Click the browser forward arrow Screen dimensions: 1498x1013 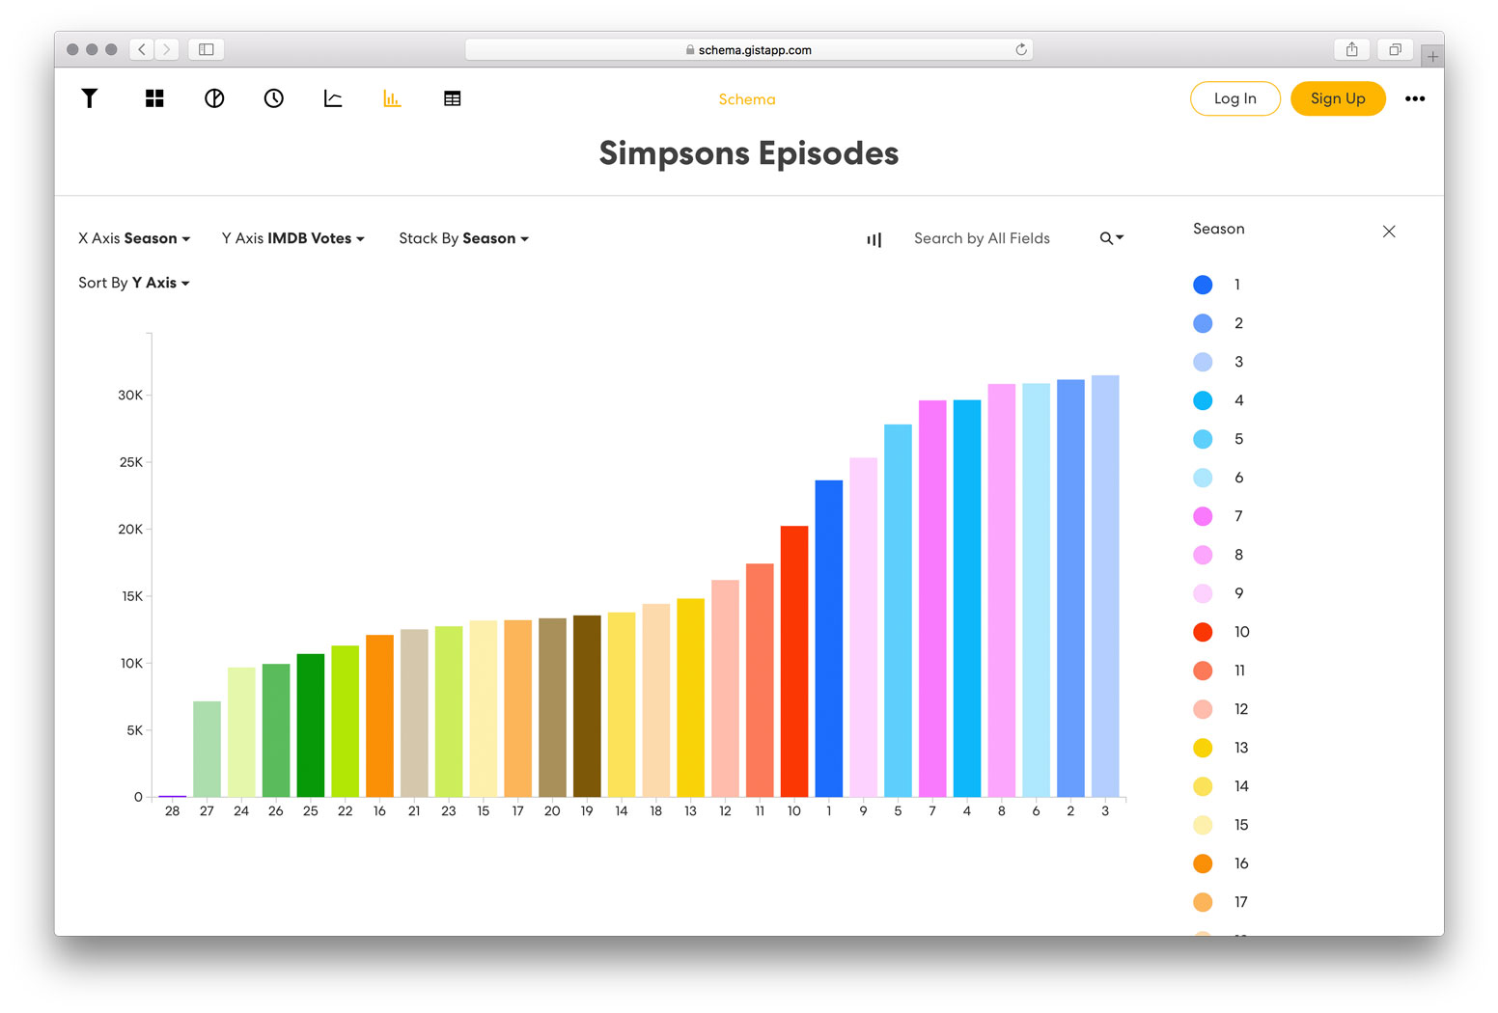167,49
